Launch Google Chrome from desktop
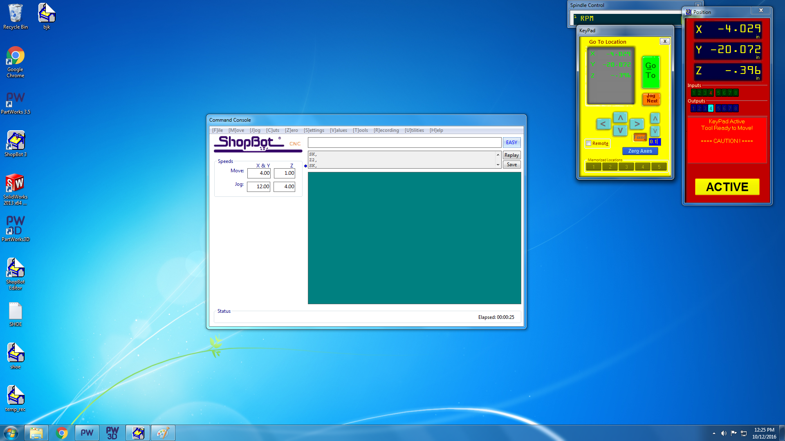This screenshot has width=785, height=441. tap(15, 62)
